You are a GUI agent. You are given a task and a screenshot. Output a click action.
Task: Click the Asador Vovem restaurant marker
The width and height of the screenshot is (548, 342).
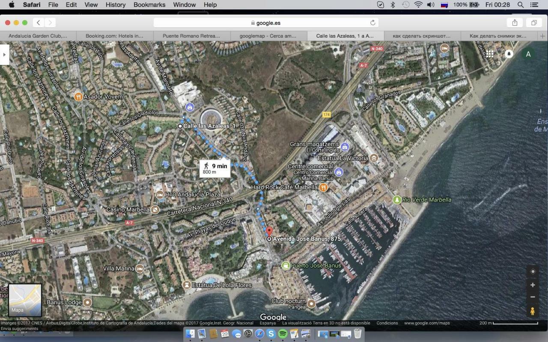coord(78,97)
